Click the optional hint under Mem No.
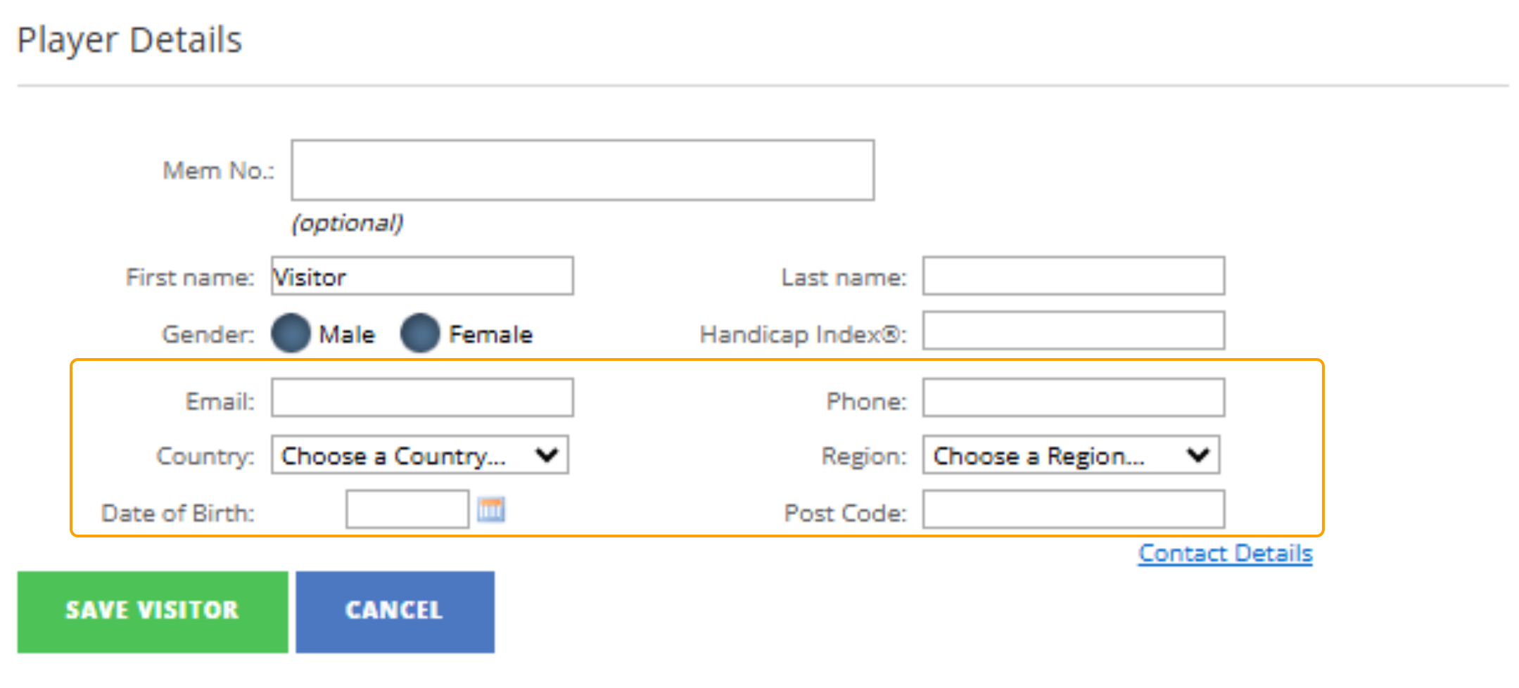 348,223
